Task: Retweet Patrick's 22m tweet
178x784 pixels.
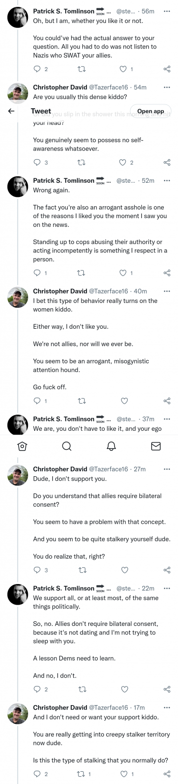Action: pyautogui.click(x=83, y=689)
